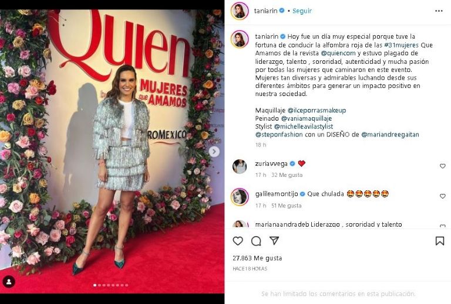
Task: Like the post with heart icon
Action: pyautogui.click(x=238, y=241)
